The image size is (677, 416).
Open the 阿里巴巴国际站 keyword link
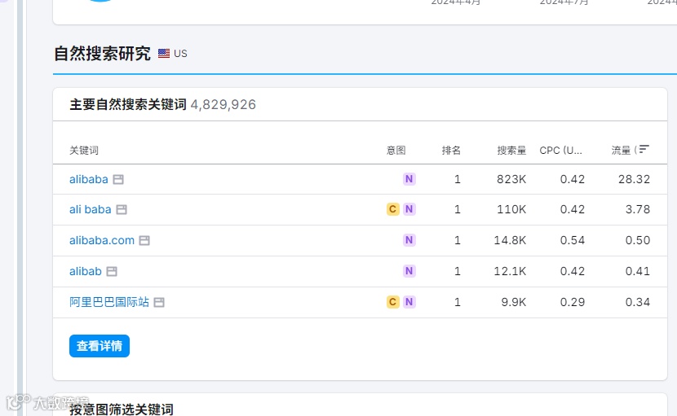pos(109,302)
